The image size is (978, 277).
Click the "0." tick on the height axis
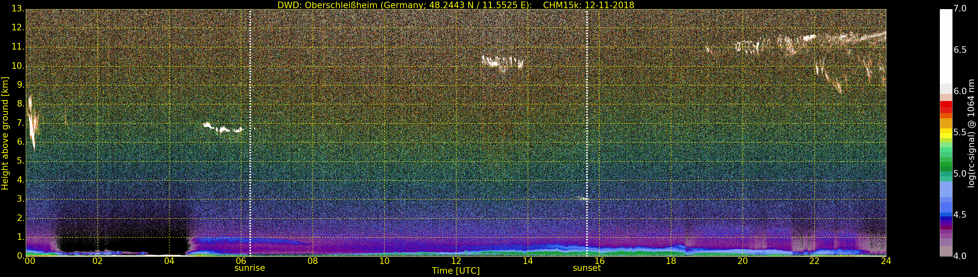pyautogui.click(x=21, y=256)
